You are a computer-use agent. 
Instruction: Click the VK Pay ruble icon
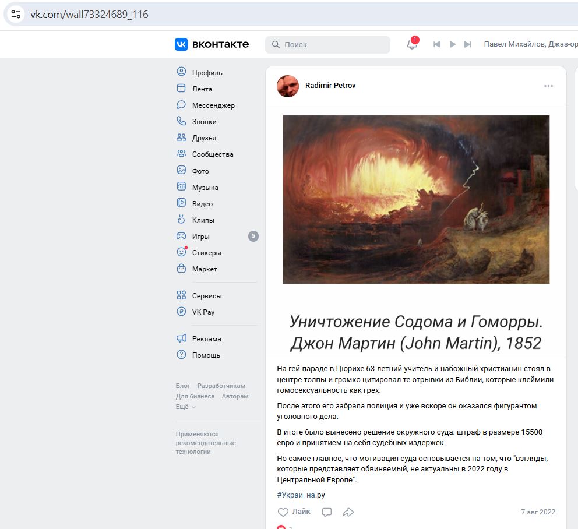[181, 312]
